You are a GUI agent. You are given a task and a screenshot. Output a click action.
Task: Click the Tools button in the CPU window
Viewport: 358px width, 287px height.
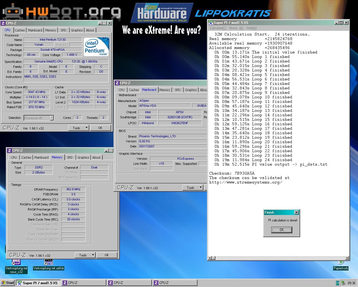(x=76, y=128)
